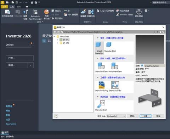Open iLogic Design Copy (iLogic 设计复制)
This screenshot has height=139, width=170.
click(106, 11)
